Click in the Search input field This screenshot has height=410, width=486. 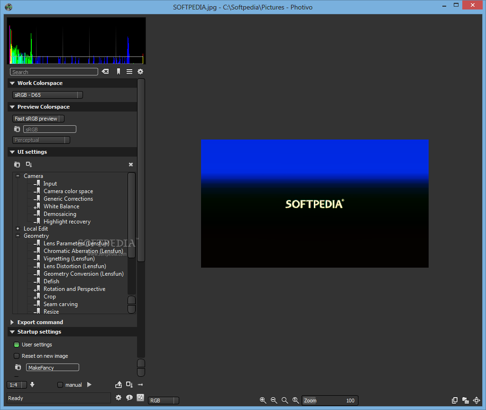(54, 72)
